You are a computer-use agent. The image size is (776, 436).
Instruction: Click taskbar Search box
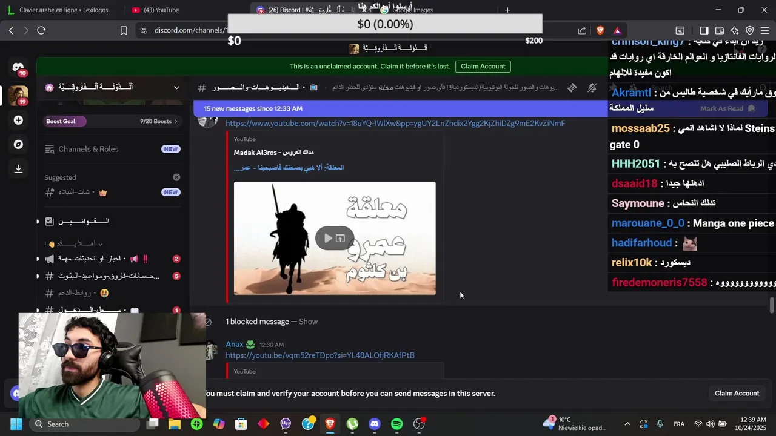pos(84,424)
